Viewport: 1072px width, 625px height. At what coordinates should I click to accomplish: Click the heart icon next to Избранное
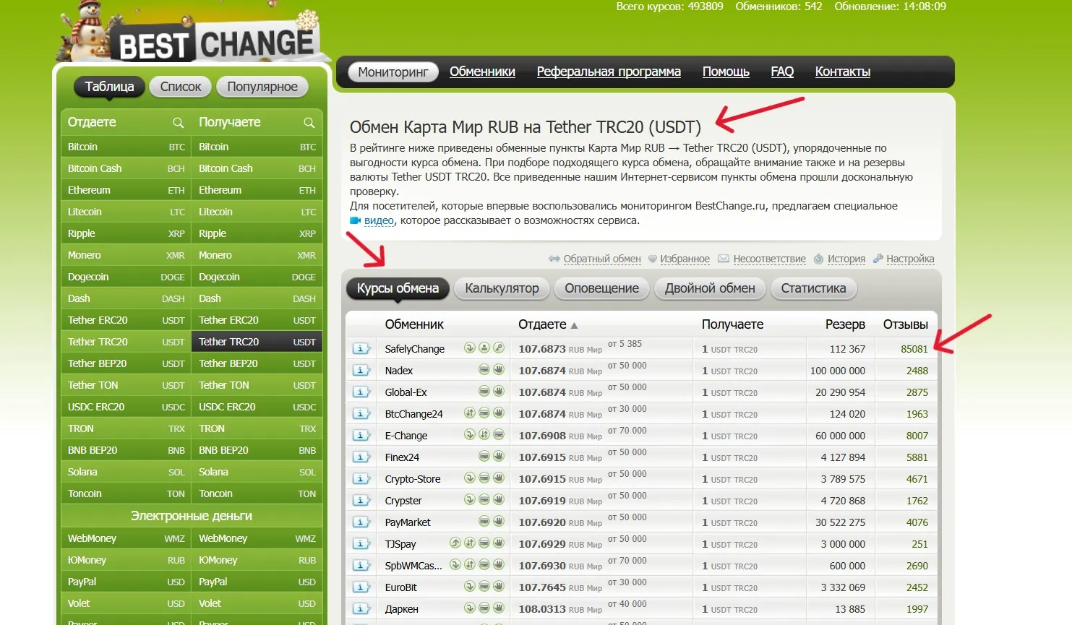point(652,259)
